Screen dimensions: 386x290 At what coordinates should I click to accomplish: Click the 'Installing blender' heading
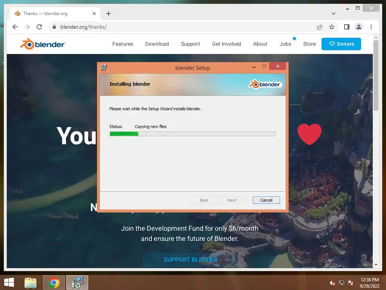(x=130, y=84)
